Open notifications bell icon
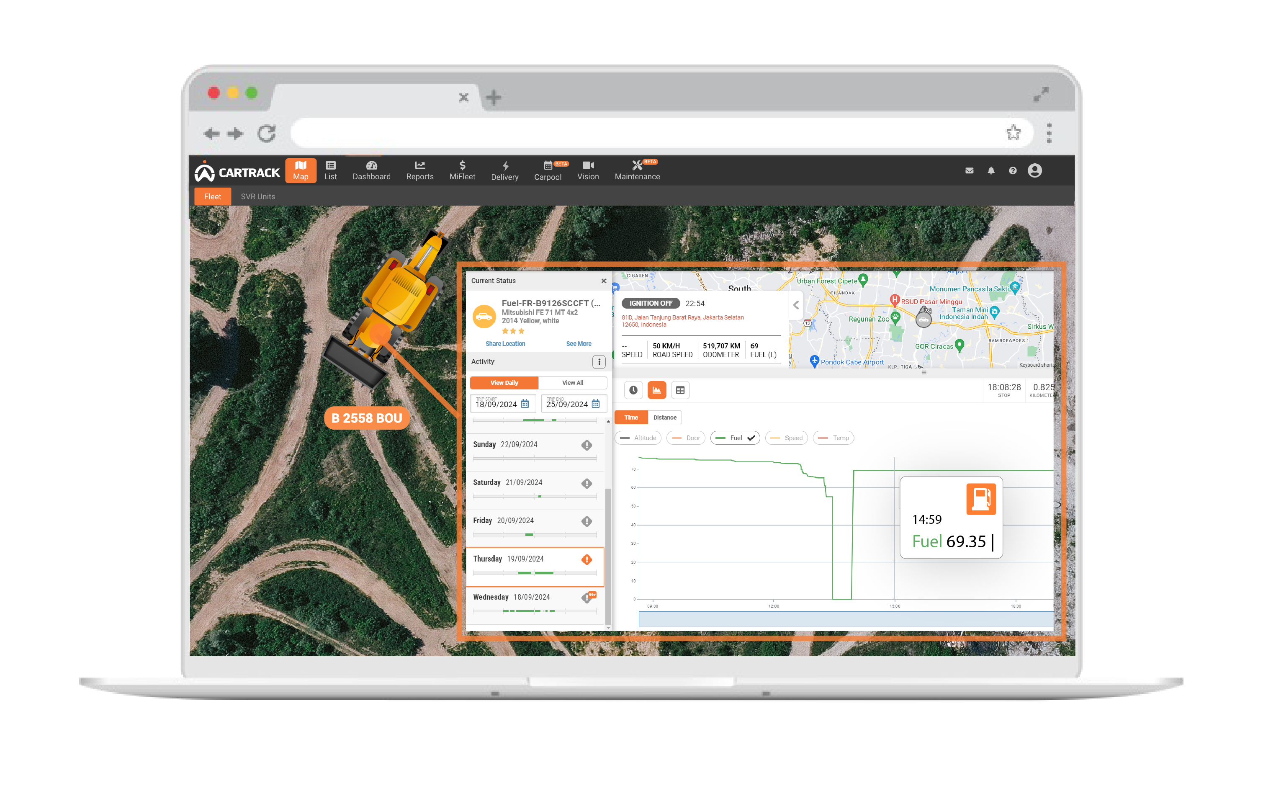Viewport: 1263px width, 809px height. [x=990, y=170]
